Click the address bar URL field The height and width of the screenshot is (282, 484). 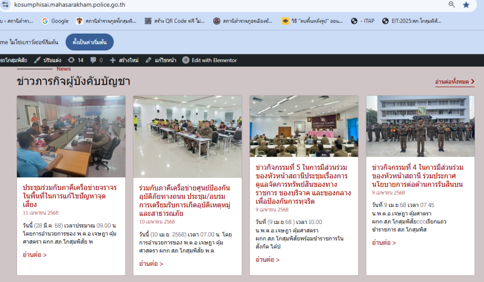point(189,5)
